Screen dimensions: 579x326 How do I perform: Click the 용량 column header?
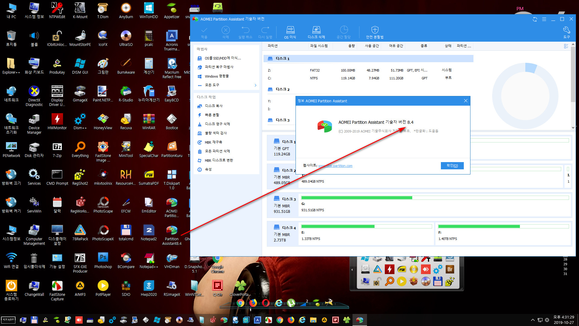tap(351, 46)
